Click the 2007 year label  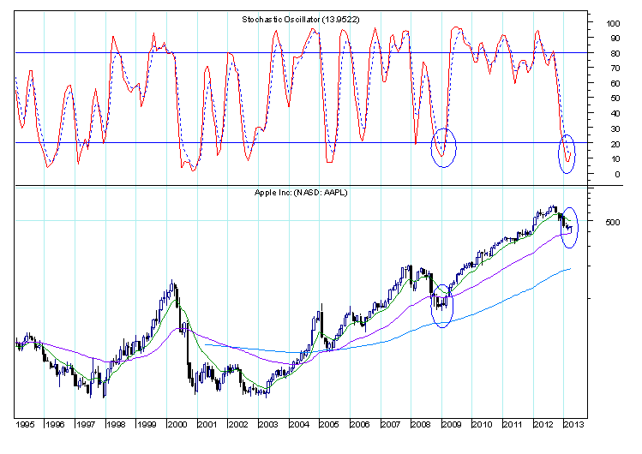click(391, 424)
